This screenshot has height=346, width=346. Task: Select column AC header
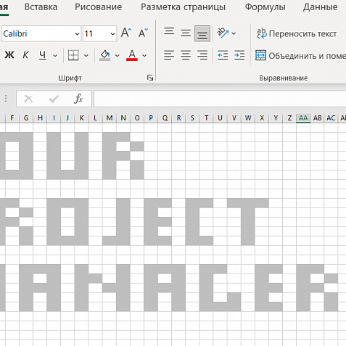pyautogui.click(x=331, y=118)
